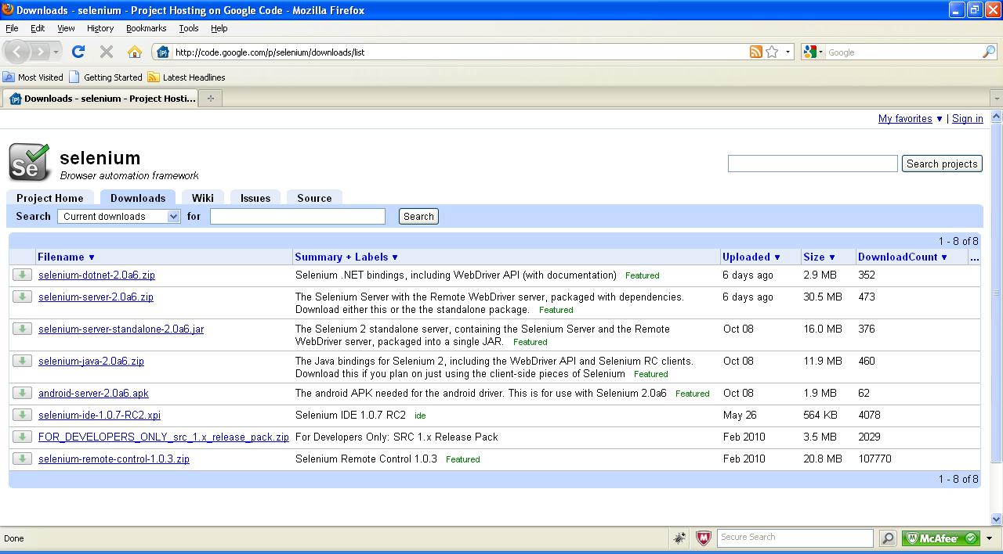The image size is (1003, 554).
Task: Click download arrow for selenium-remote-control-1.0.3.zip
Action: tap(22, 459)
